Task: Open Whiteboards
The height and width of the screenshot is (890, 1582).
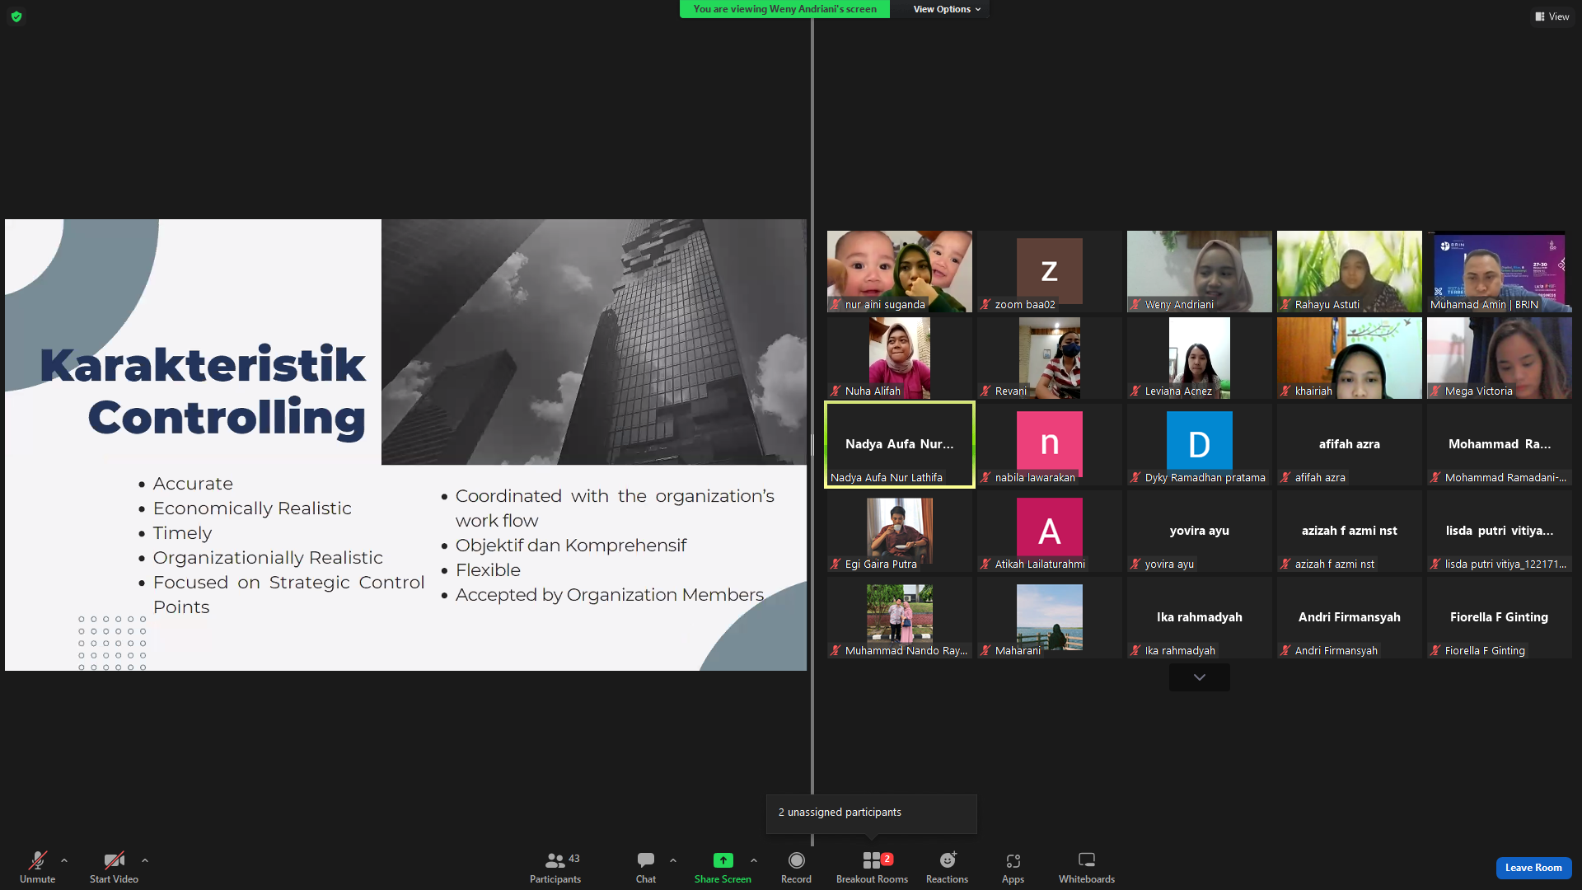Action: tap(1087, 868)
